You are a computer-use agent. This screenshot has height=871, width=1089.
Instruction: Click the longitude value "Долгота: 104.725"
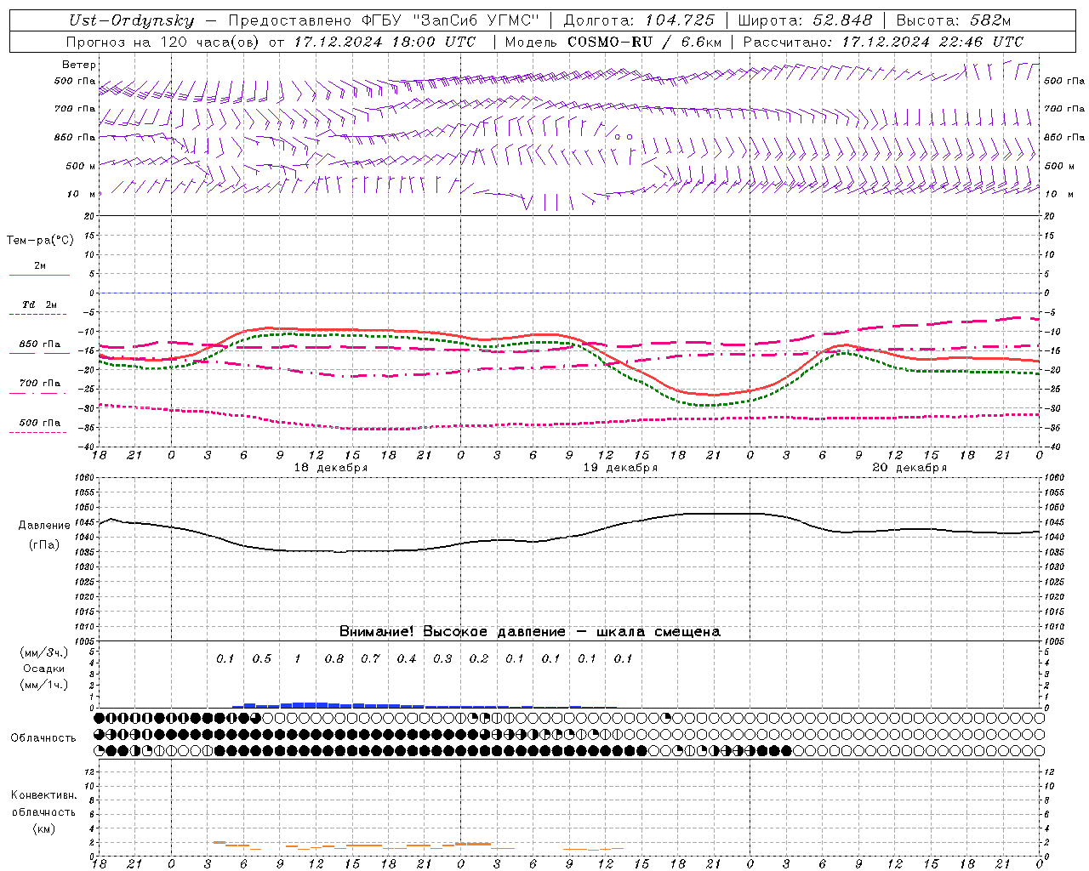[x=639, y=21]
